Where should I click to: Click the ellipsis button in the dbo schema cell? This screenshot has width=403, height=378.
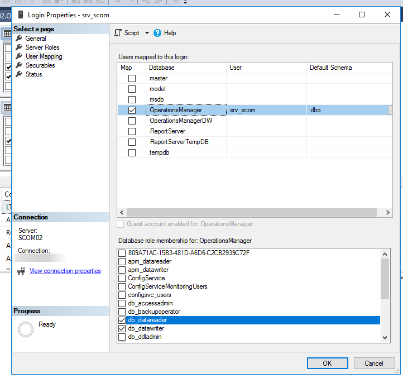pyautogui.click(x=390, y=110)
